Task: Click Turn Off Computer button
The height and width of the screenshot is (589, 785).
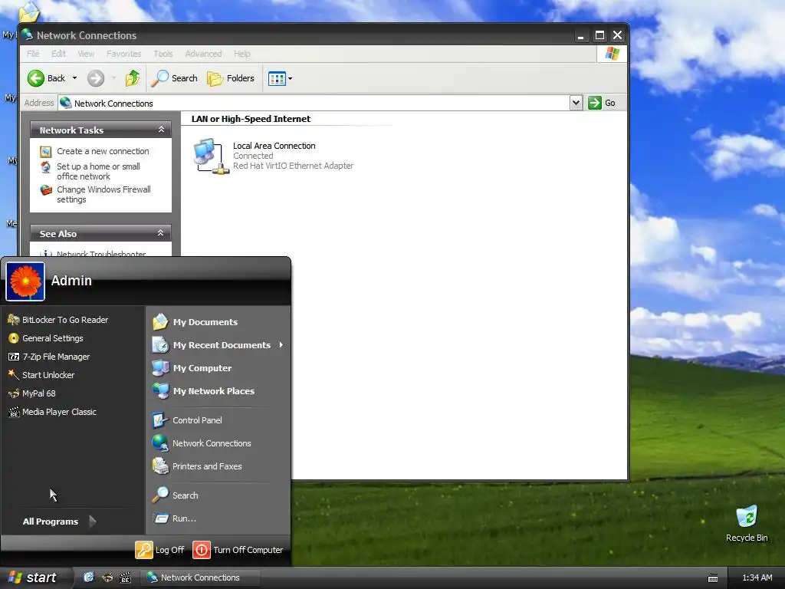Action: point(238,550)
